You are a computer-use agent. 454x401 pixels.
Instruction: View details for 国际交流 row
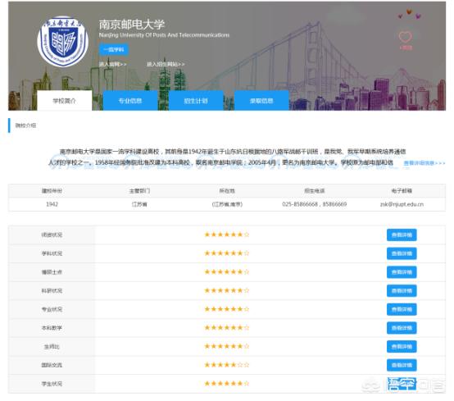coord(402,365)
